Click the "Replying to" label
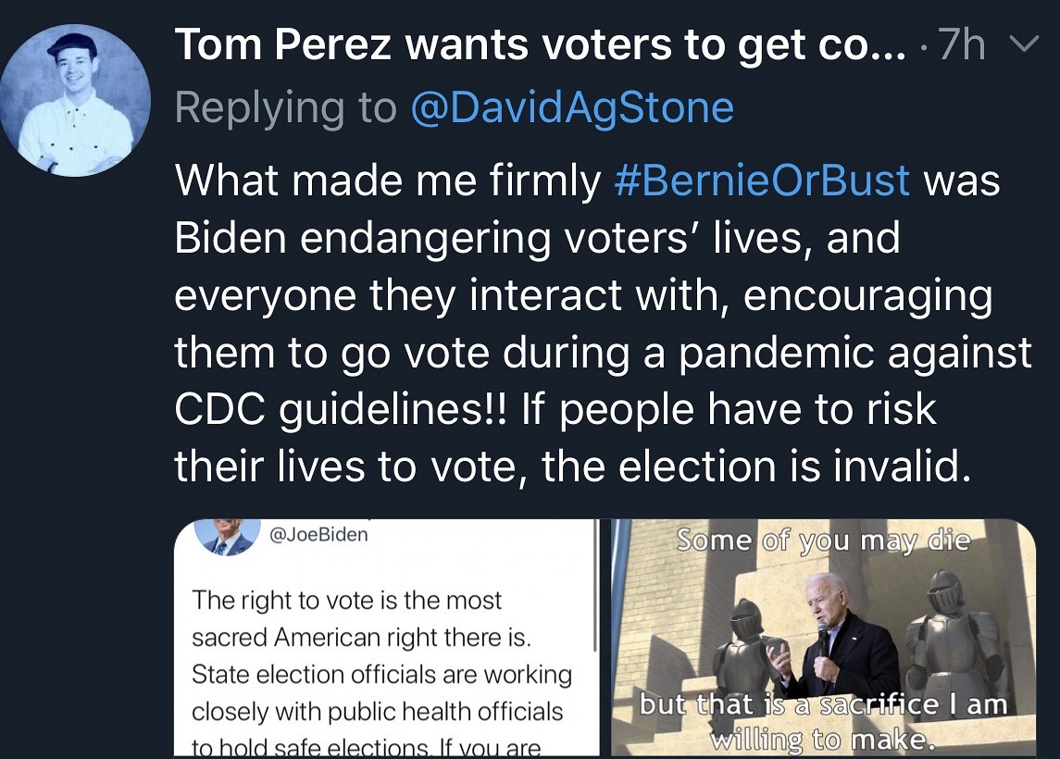The image size is (1060, 759). pos(285,108)
